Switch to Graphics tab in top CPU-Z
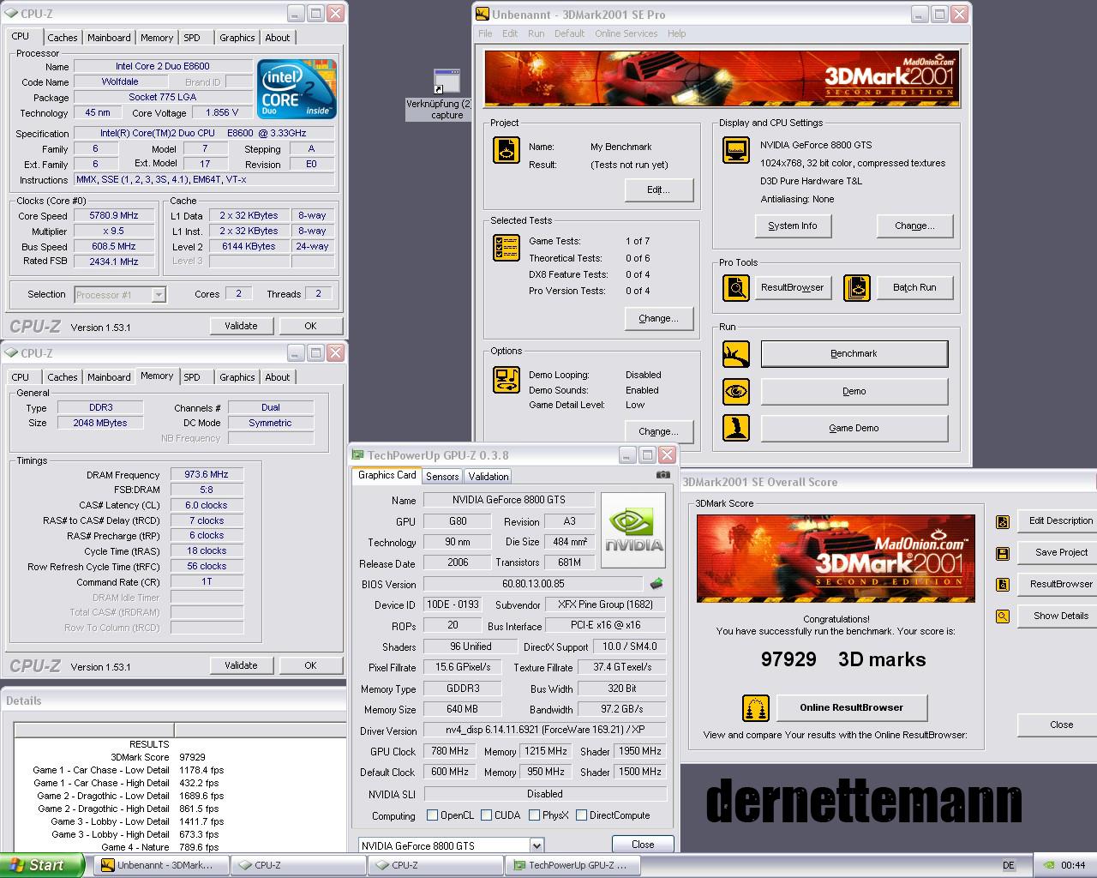Image resolution: width=1097 pixels, height=878 pixels. [x=237, y=38]
